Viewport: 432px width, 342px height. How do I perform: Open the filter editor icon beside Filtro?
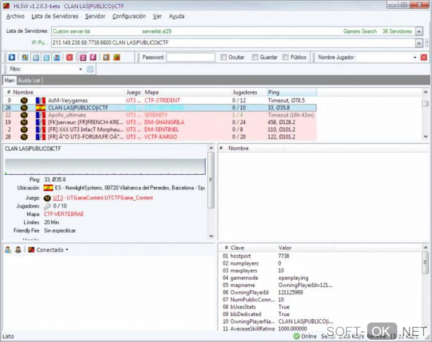pos(90,69)
